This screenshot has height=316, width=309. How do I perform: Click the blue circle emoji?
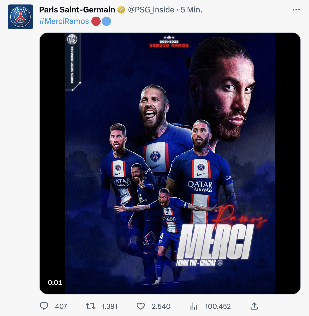[x=106, y=21]
